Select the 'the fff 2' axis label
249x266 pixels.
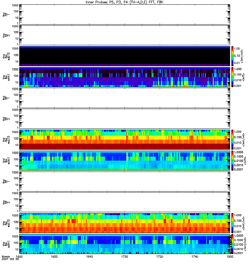coord(6,202)
